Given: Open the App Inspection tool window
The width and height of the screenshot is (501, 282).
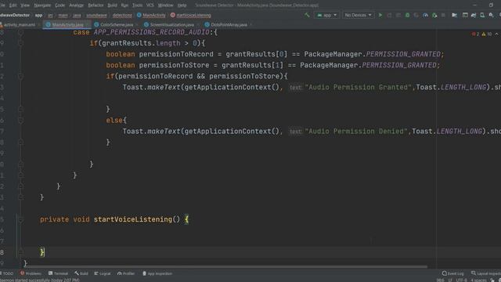Looking at the screenshot, I should [157, 273].
